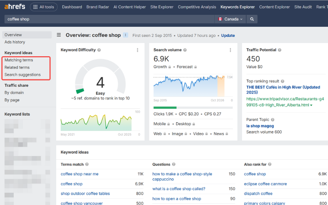Click the magnifier search button

[252, 19]
